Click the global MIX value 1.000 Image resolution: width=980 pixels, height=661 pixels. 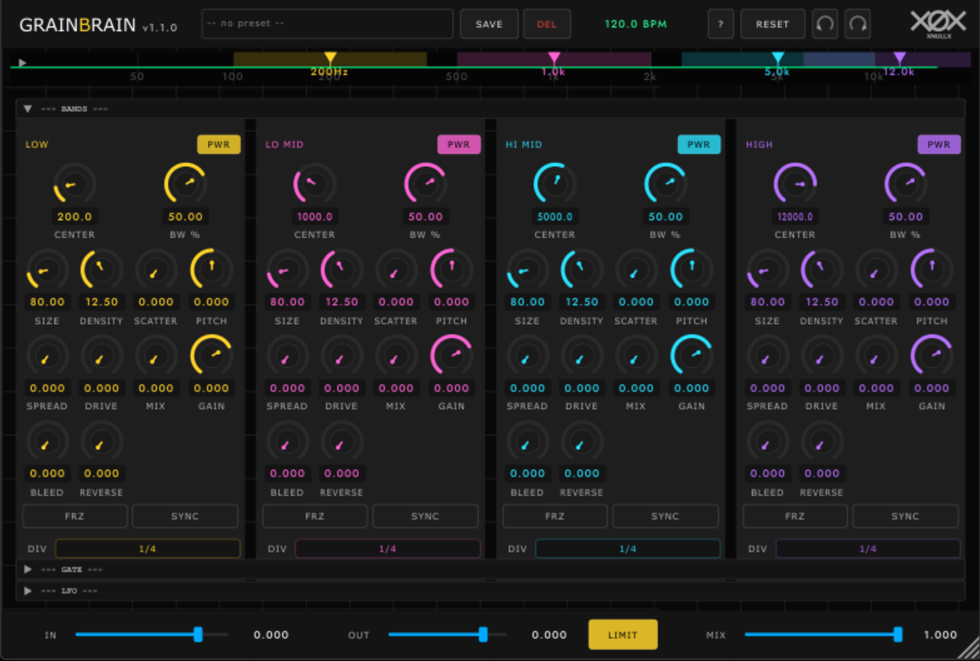pyautogui.click(x=941, y=635)
